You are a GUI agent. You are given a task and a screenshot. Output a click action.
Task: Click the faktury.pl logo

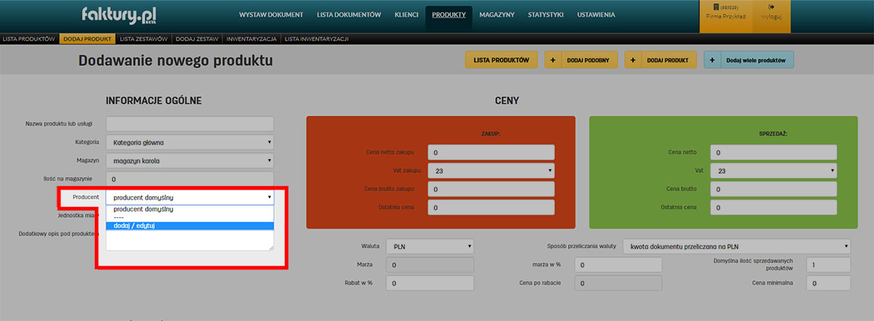[x=119, y=15]
